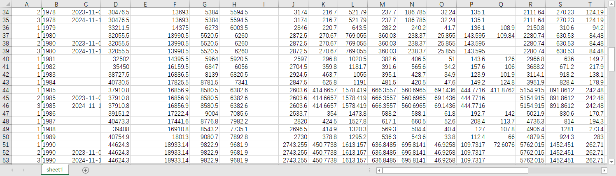Click cell with value 18013
The width and height of the screenshot is (616, 176).
pos(175,137)
